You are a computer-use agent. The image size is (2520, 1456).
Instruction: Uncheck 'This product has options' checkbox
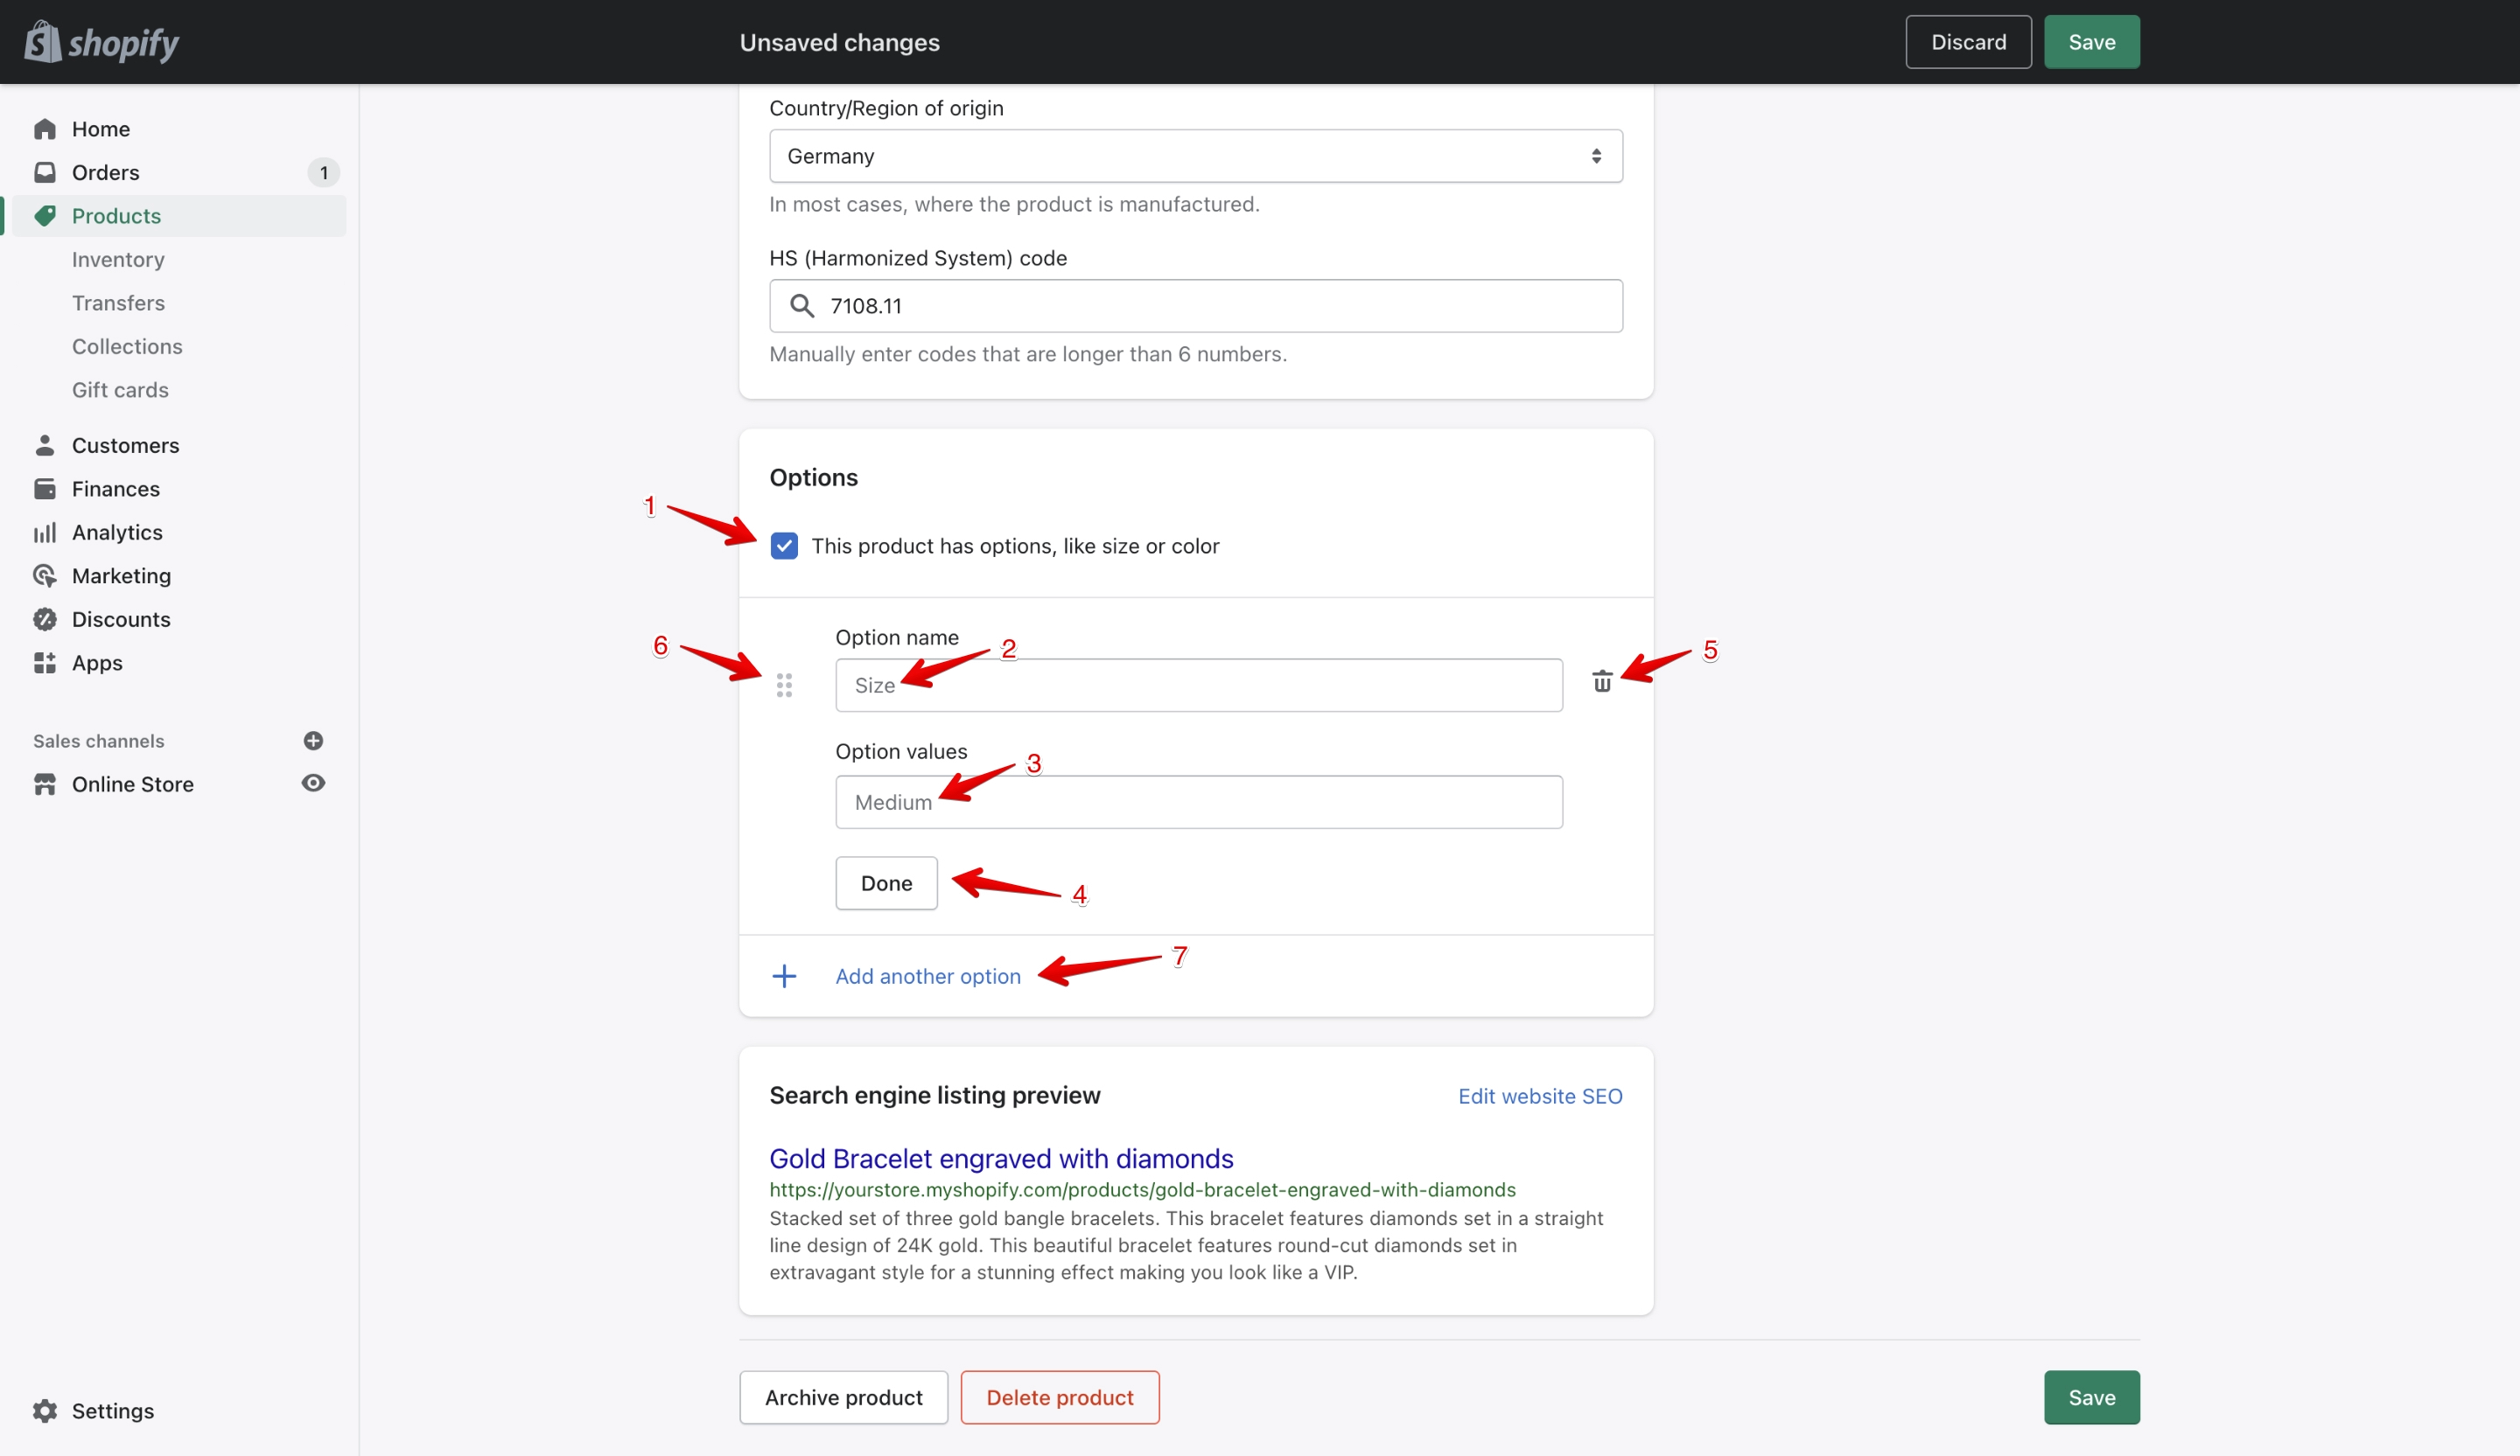[784, 546]
